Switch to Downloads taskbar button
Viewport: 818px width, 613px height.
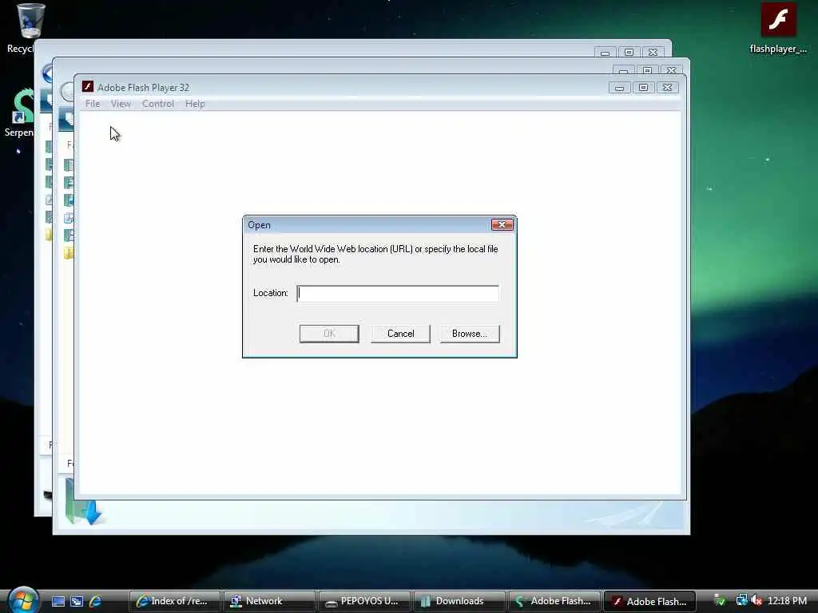coord(459,601)
